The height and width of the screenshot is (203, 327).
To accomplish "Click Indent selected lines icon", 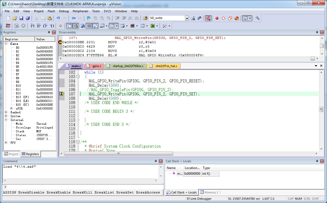I will pos(117,18).
